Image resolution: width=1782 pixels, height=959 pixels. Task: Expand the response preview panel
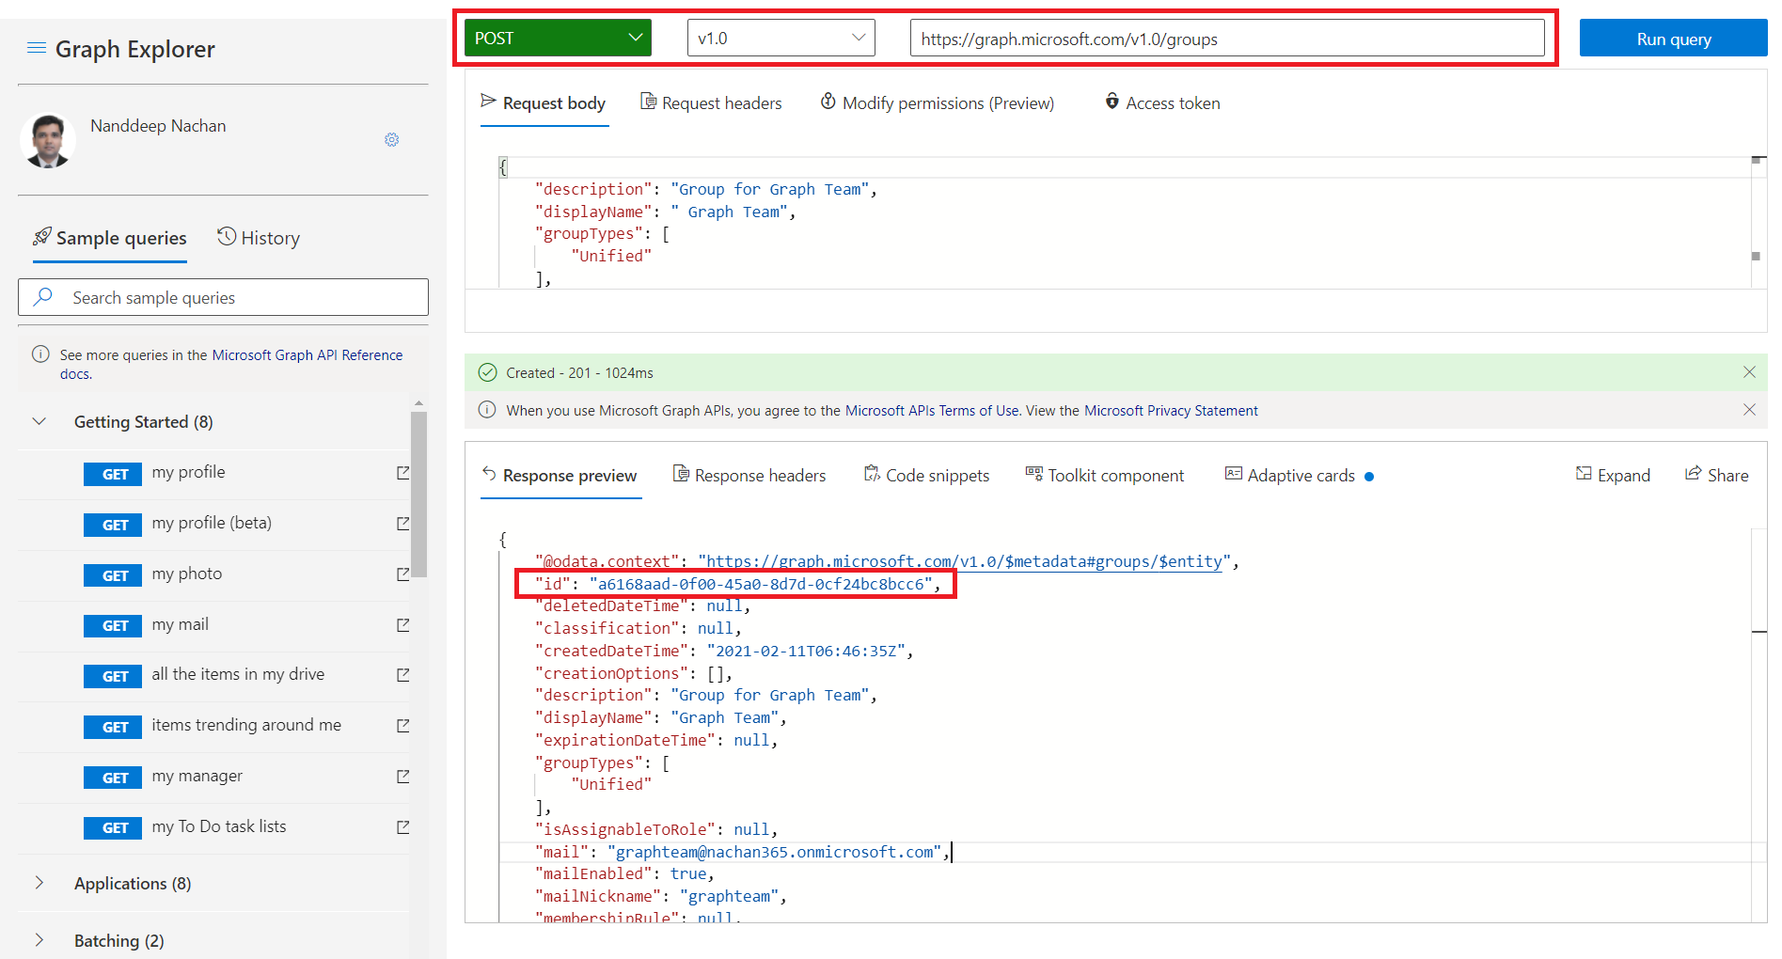click(1613, 475)
